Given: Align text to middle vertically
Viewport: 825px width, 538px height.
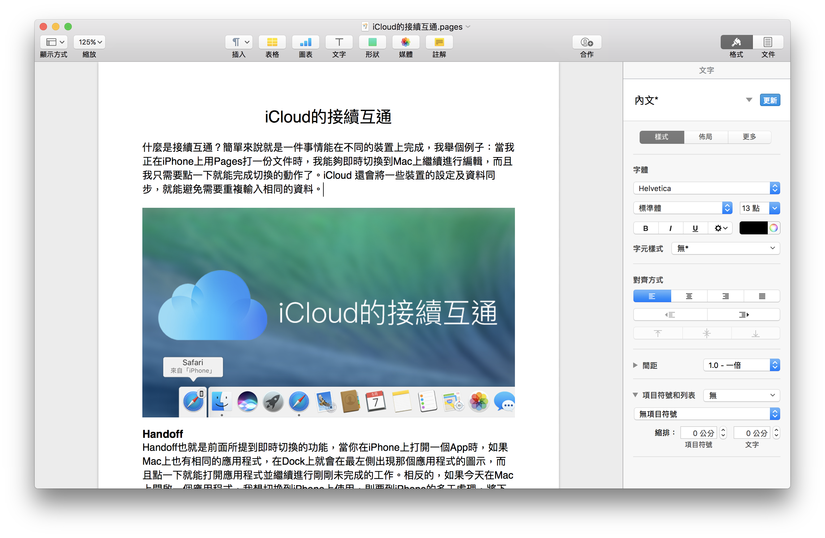Looking at the screenshot, I should click(707, 334).
